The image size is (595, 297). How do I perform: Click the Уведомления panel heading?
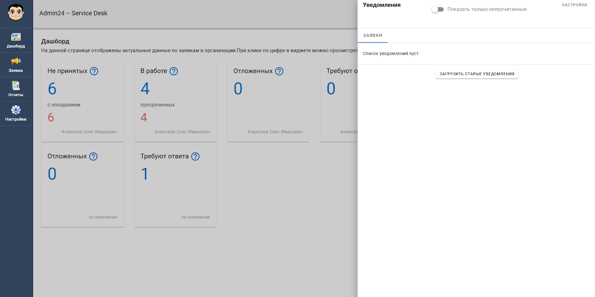click(x=382, y=5)
